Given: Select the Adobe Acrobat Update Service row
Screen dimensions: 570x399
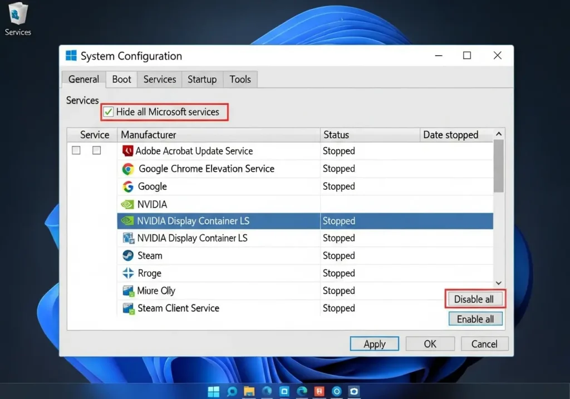Looking at the screenshot, I should point(280,151).
